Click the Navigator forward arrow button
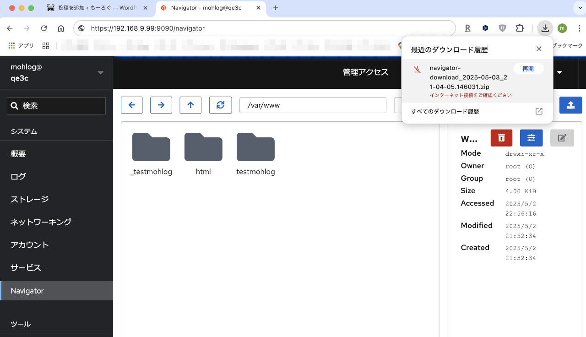586x337 pixels. (161, 105)
